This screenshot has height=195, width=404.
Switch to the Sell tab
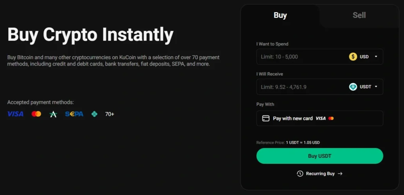pos(359,15)
